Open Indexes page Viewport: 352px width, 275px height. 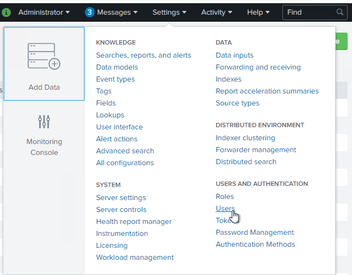click(229, 79)
